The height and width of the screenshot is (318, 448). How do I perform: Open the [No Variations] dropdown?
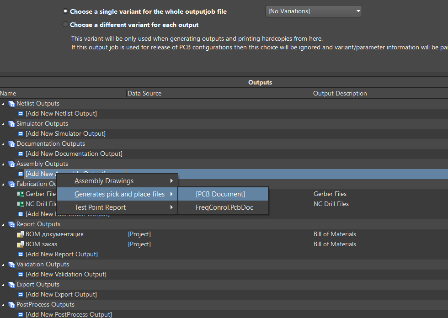[314, 11]
